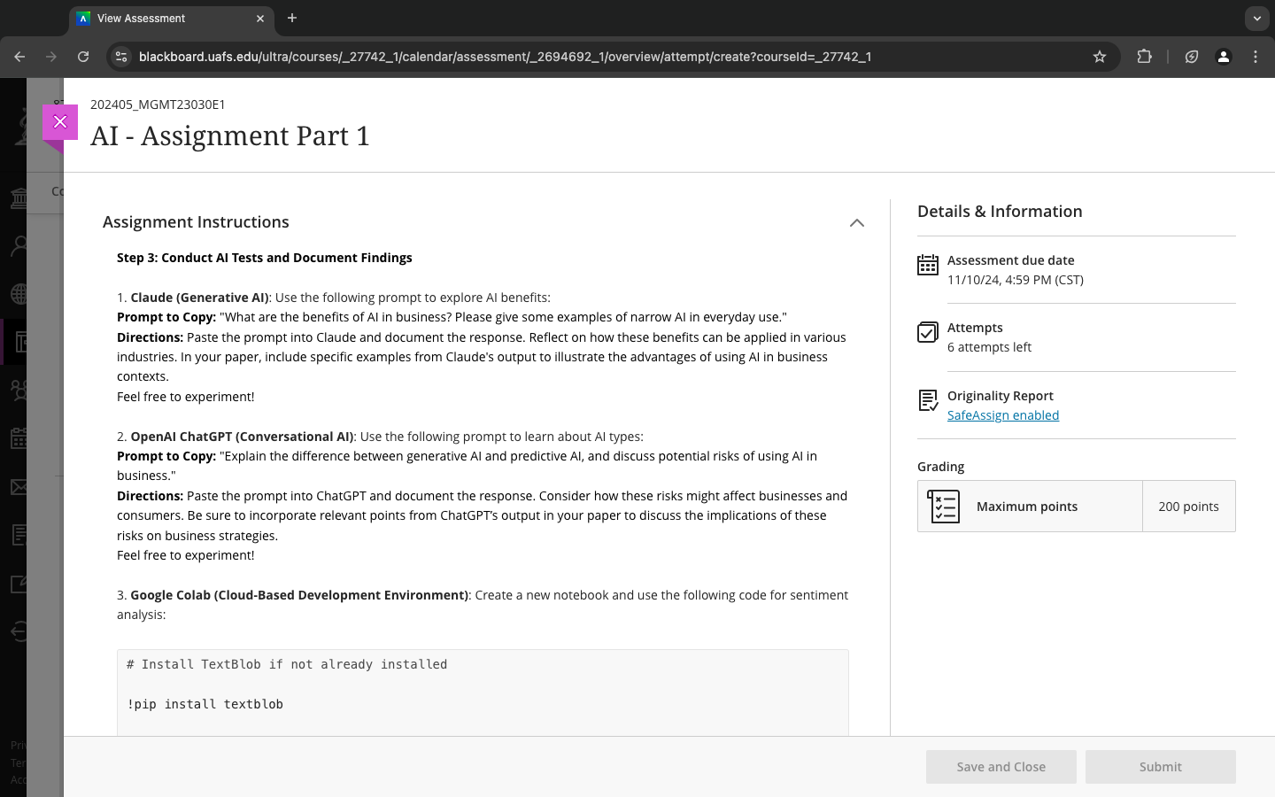Click the icon between Extensions and profile

coord(1192,57)
